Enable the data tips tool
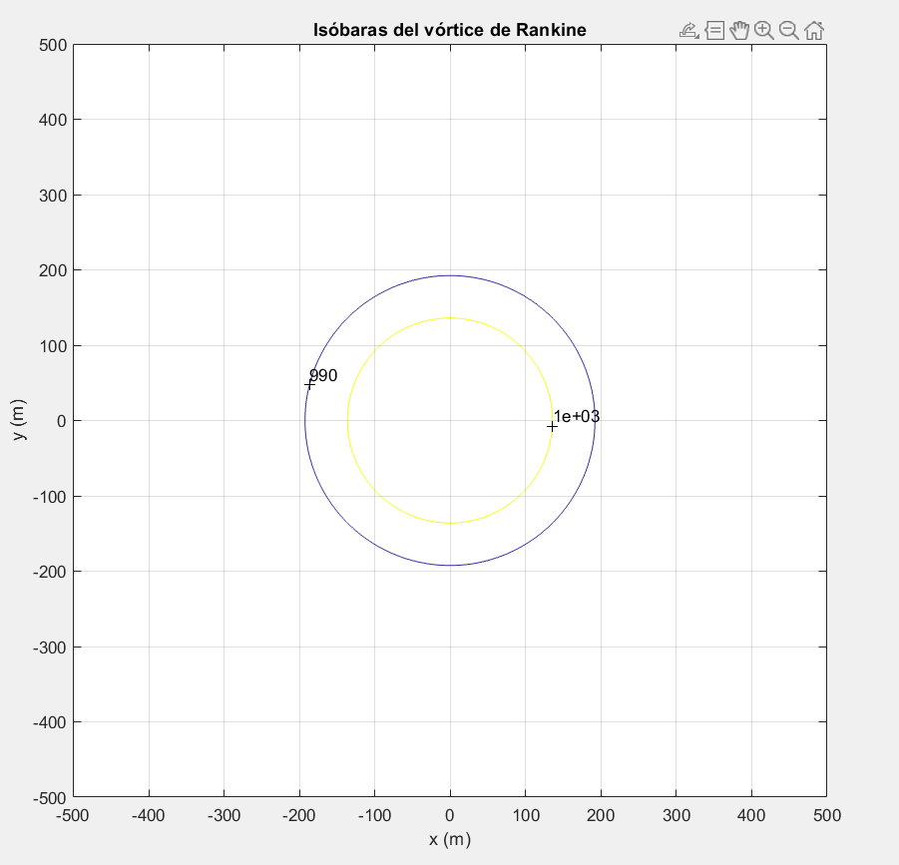This screenshot has height=865, width=899. [714, 31]
